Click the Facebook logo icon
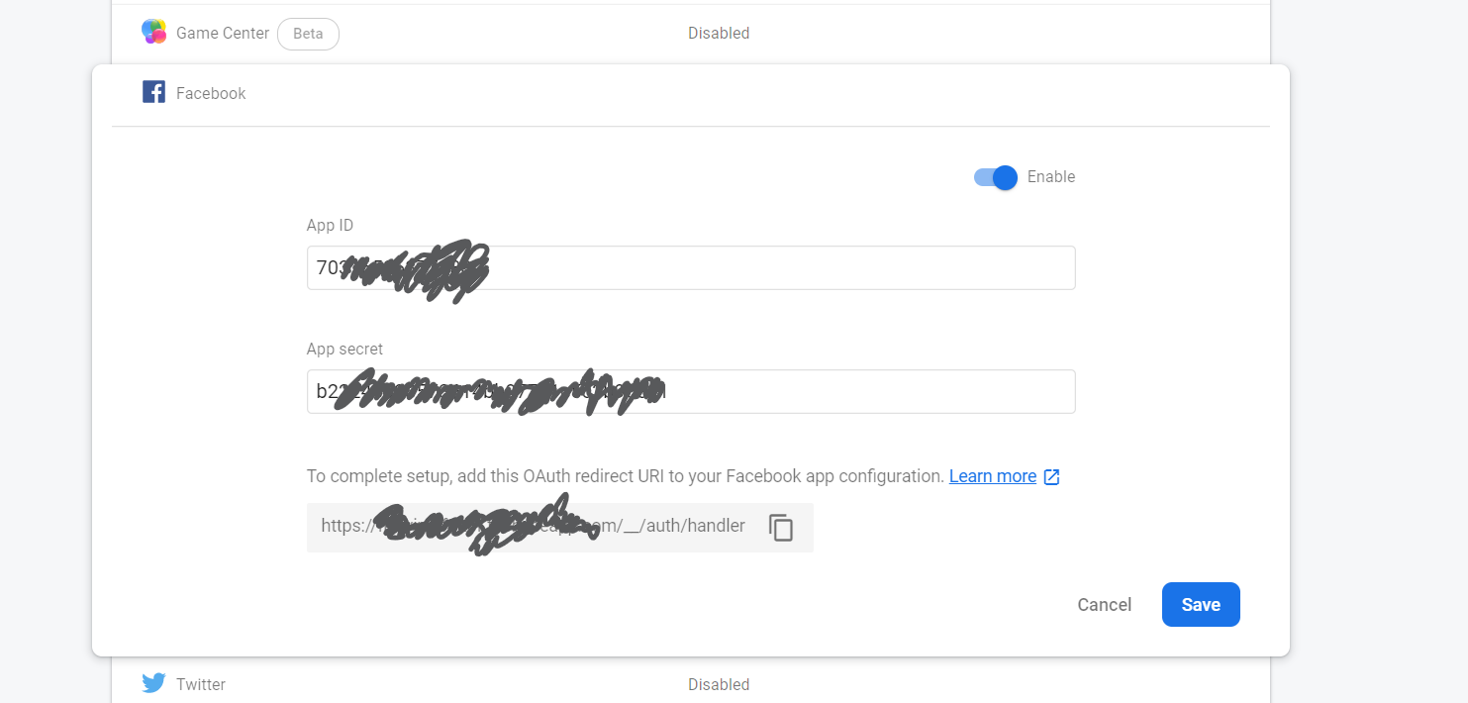Screen dimensions: 1468x703 click(153, 92)
